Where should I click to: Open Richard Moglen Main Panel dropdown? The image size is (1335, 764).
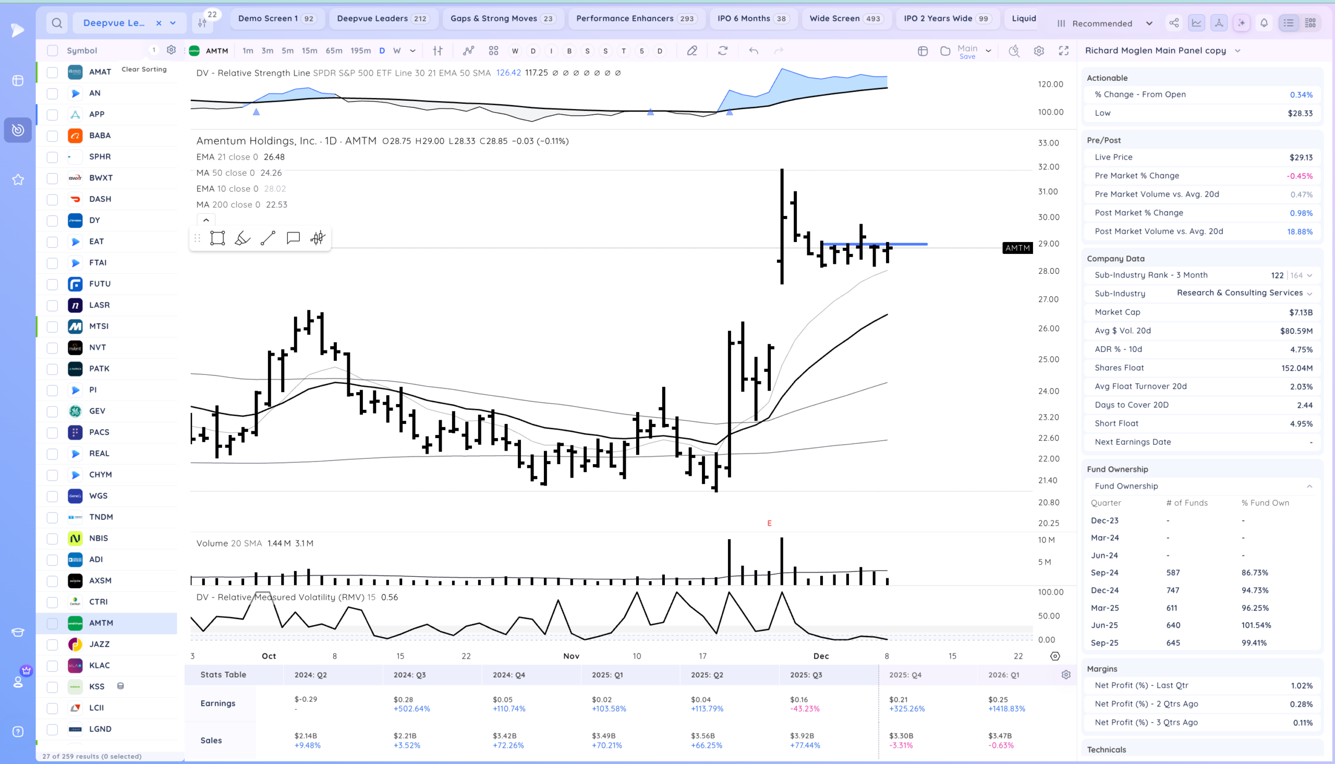coord(1238,51)
